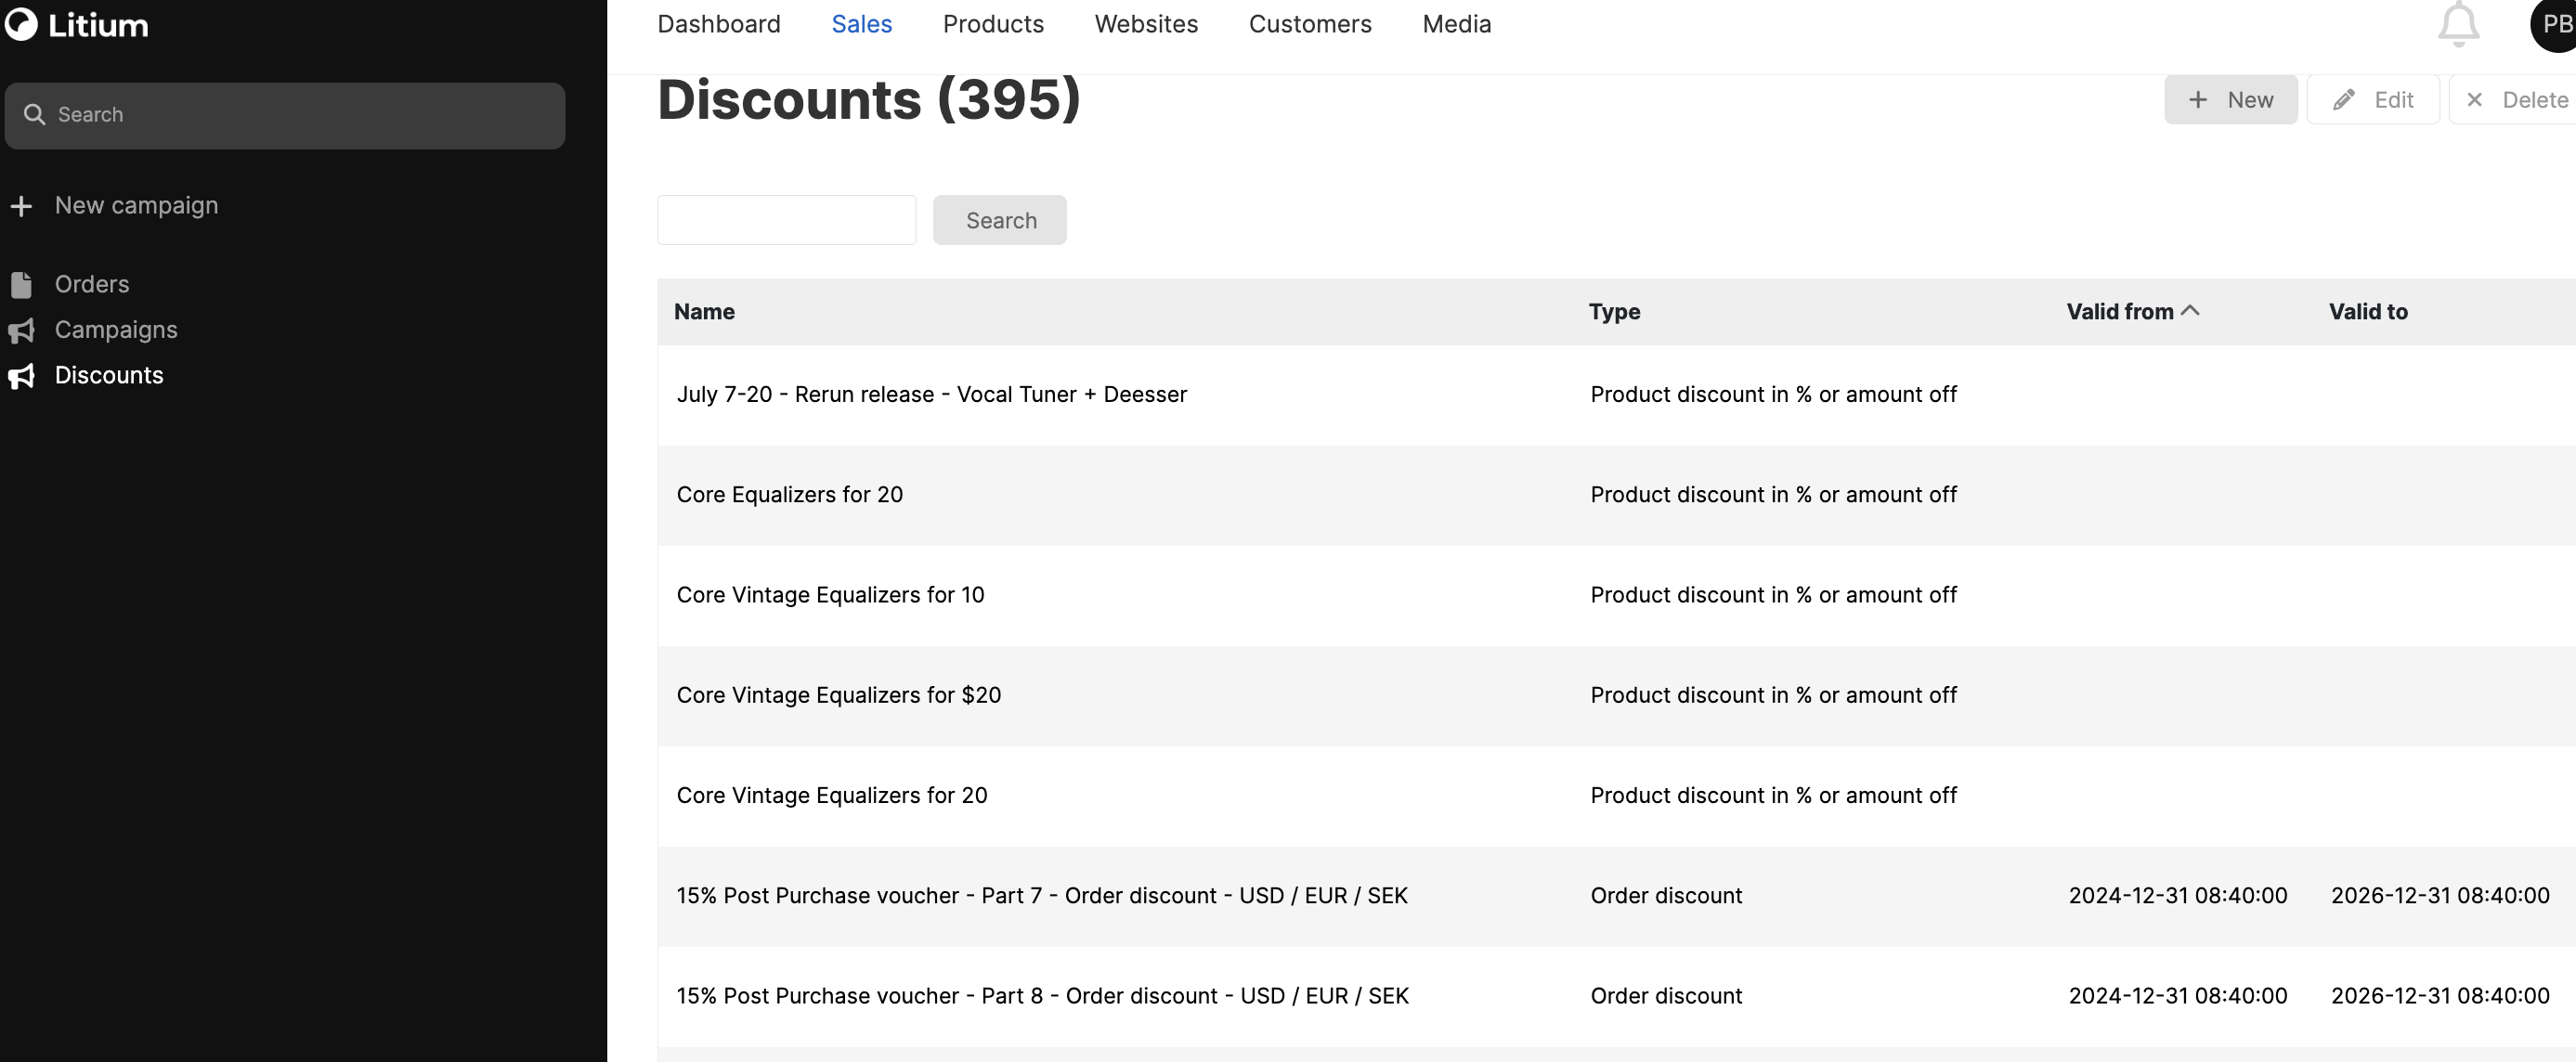Switch to the Products tab
The width and height of the screenshot is (2576, 1062).
(992, 24)
